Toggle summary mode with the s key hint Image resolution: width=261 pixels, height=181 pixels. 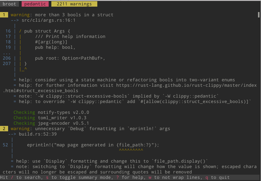click(x=47, y=177)
